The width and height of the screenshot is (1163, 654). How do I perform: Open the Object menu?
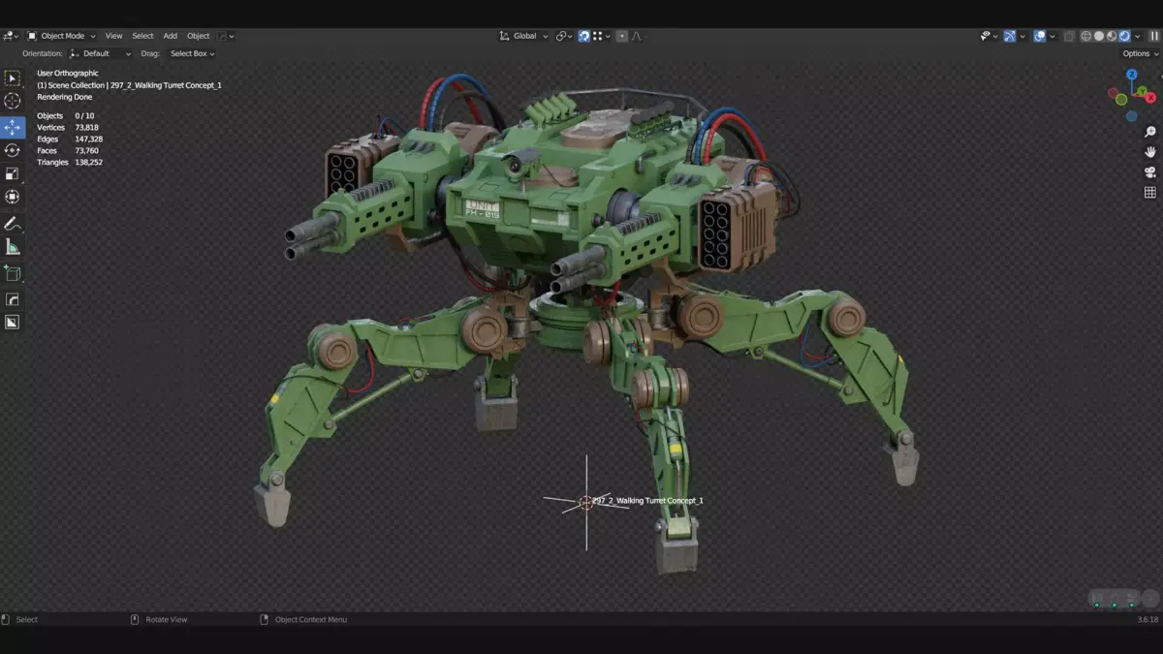(x=198, y=36)
